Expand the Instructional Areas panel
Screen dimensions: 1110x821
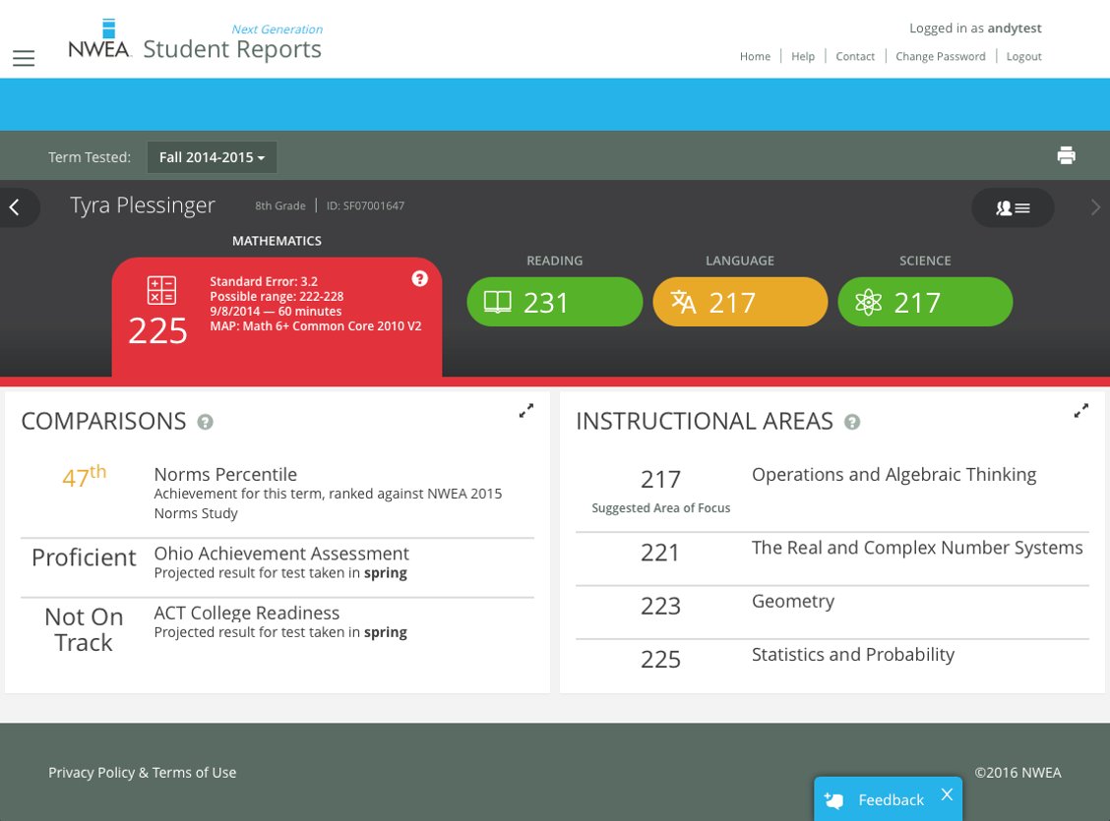click(x=1081, y=411)
